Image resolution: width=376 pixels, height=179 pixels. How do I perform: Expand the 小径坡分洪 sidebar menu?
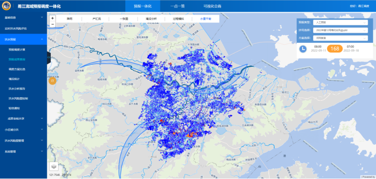point(24,129)
